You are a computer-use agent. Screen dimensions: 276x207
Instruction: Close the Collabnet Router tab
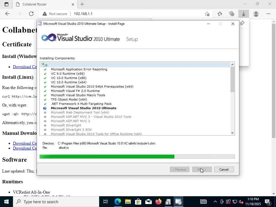[x=73, y=4]
